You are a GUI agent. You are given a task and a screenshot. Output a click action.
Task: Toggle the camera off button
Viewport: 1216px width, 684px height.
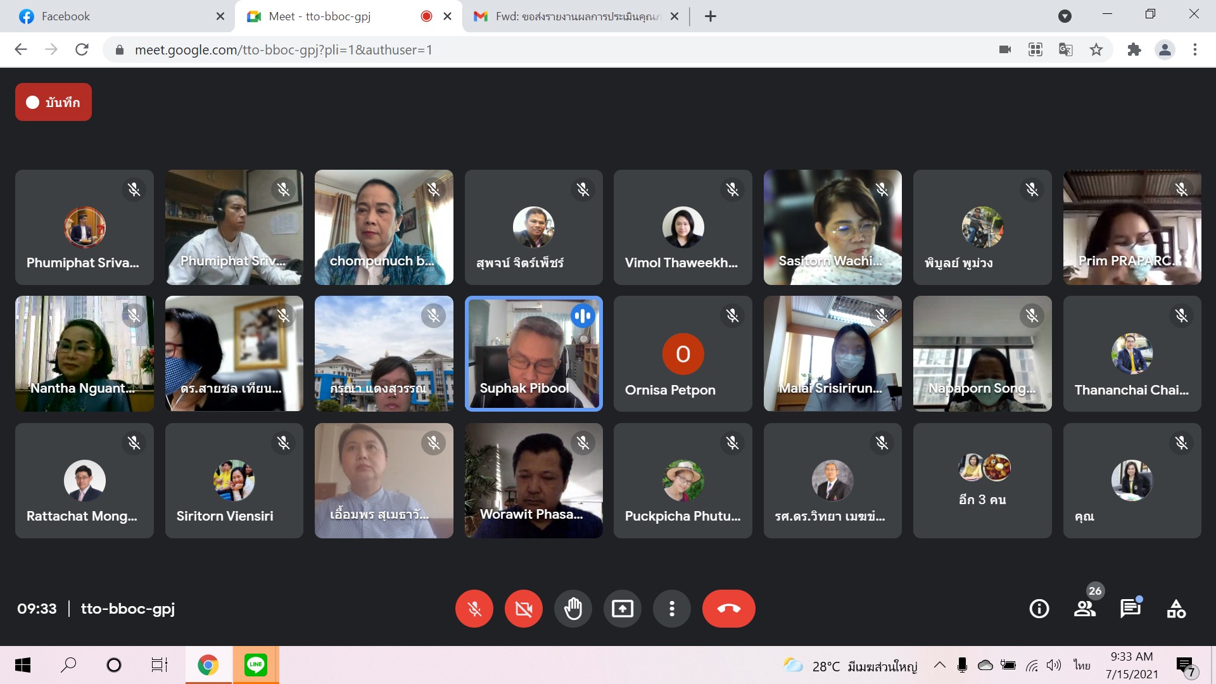(523, 609)
